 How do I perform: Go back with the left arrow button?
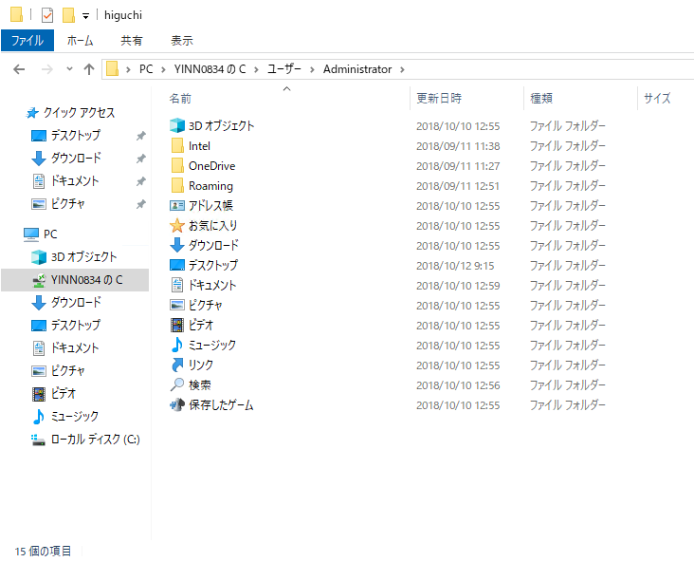coord(19,69)
